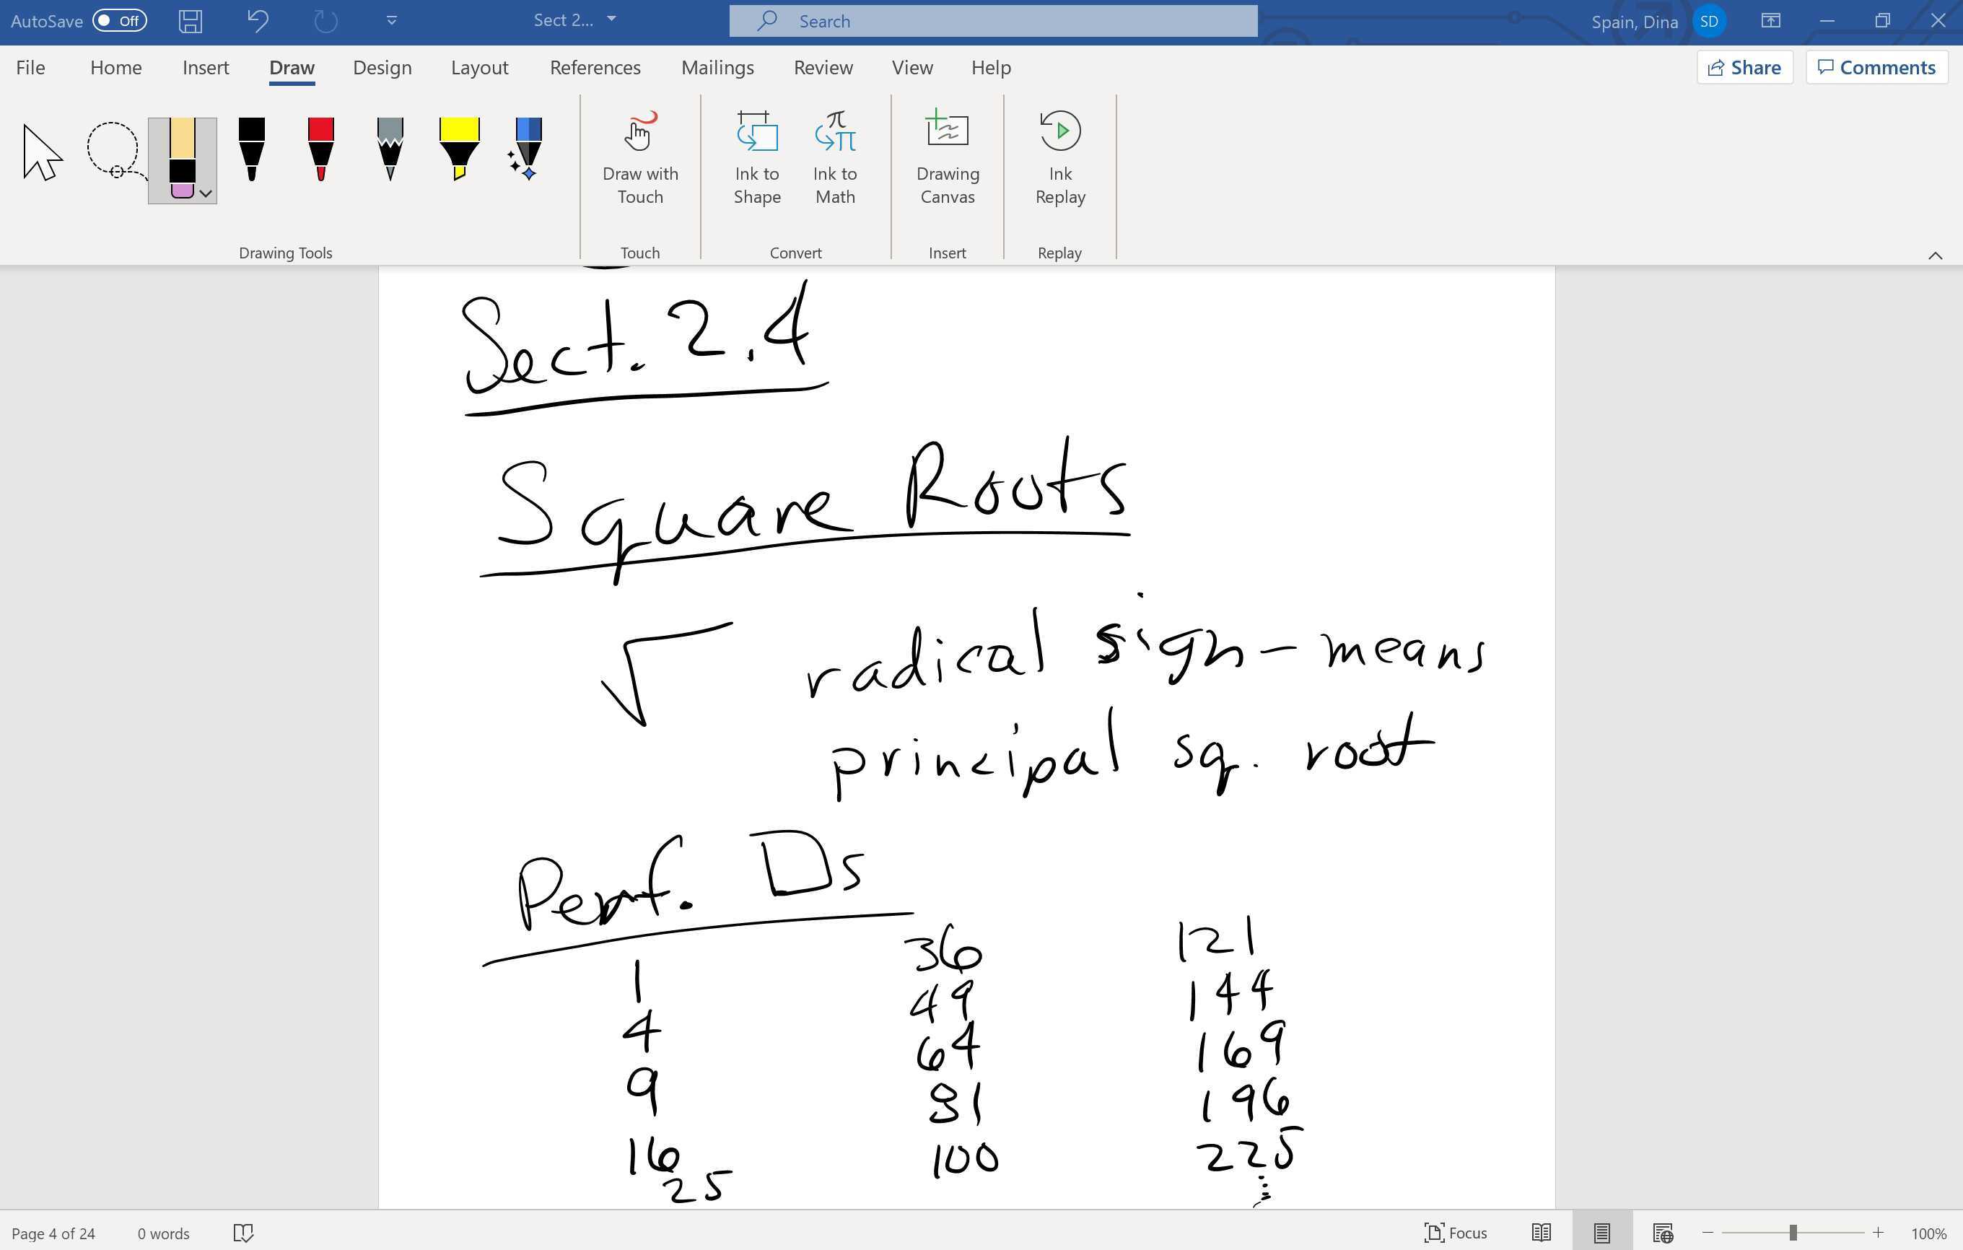
Task: Click the Share button
Action: [1744, 67]
